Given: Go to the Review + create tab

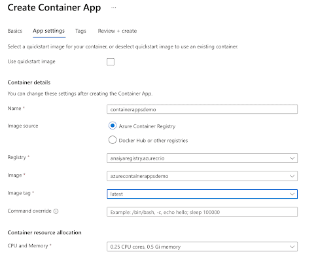Looking at the screenshot, I should 117,31.
